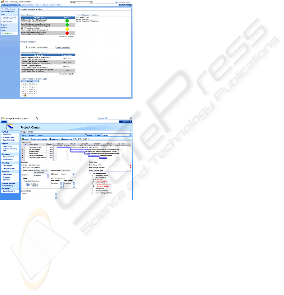
Task: Click the Project Web Access search icon
Action: pyautogui.click(x=131, y=118)
